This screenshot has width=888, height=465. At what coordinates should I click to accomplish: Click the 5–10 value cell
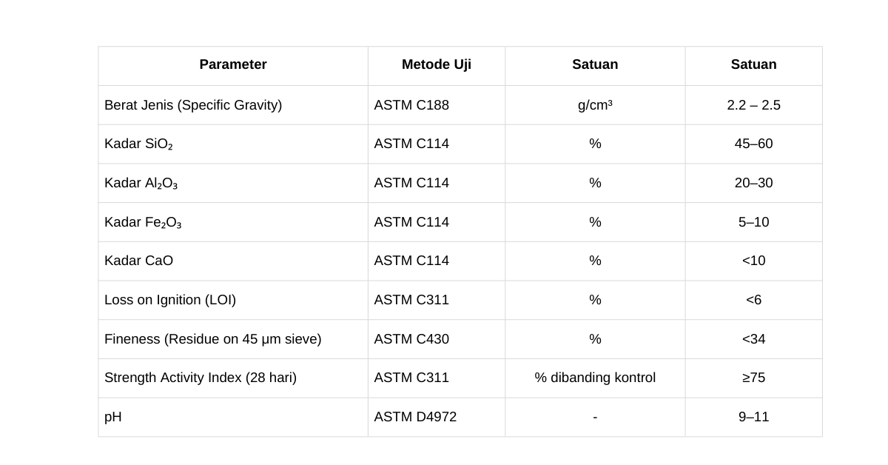(753, 222)
